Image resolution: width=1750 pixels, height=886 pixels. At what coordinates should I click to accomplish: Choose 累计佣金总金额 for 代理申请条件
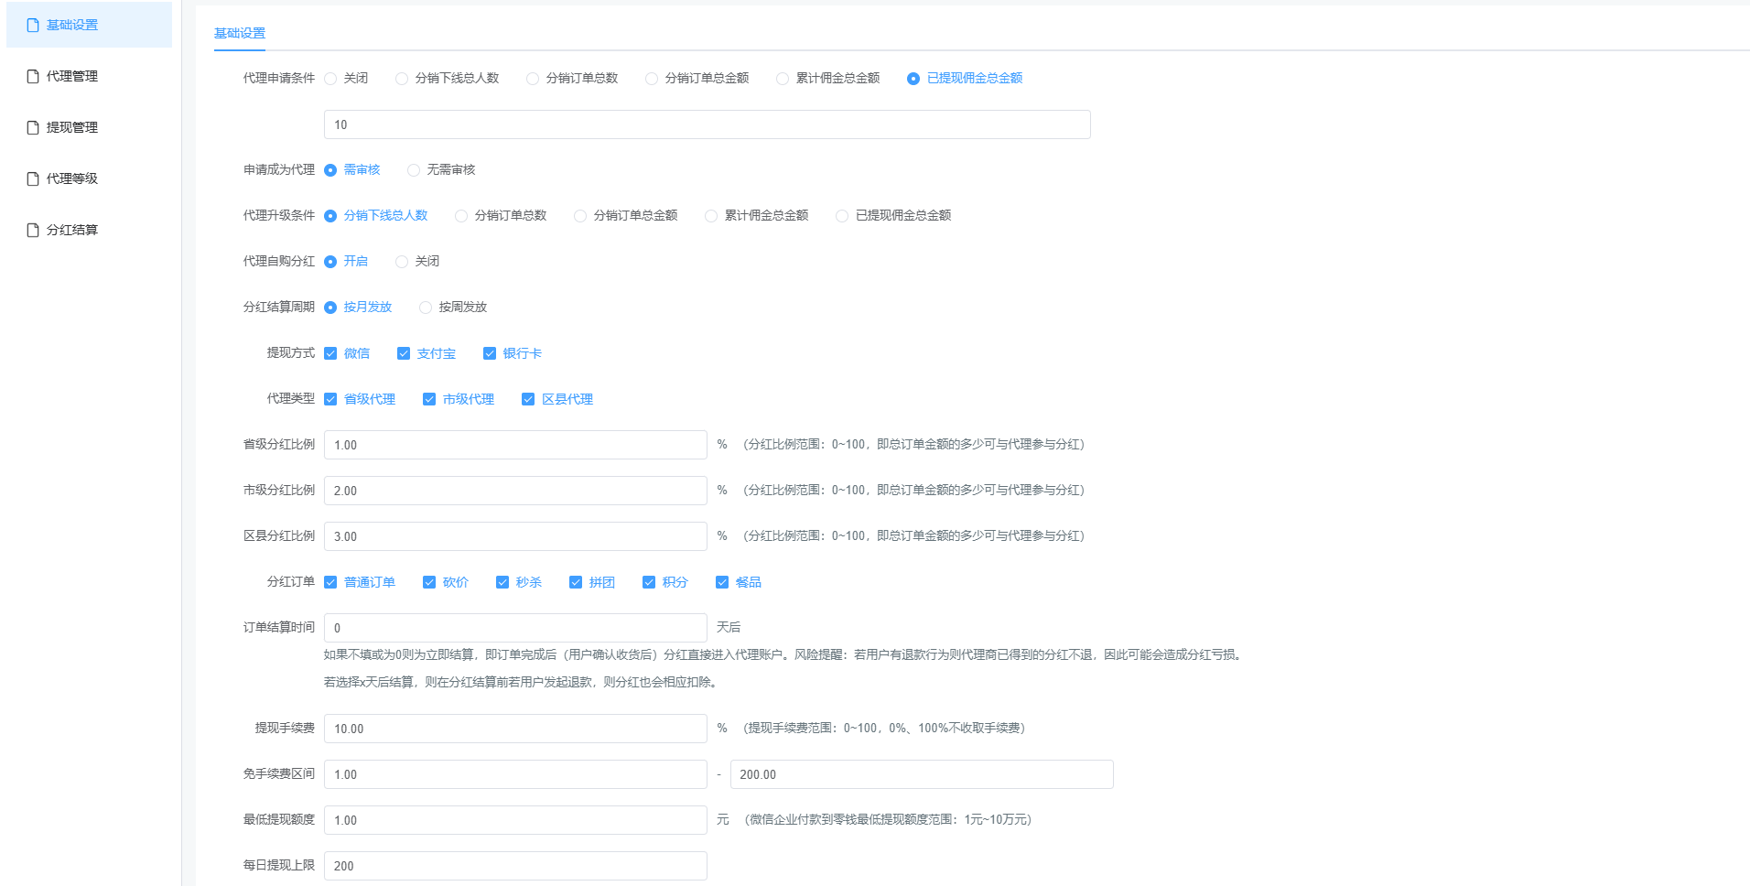tap(783, 79)
